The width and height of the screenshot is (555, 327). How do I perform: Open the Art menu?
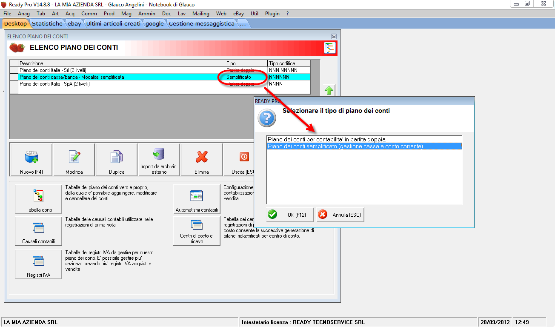(55, 14)
